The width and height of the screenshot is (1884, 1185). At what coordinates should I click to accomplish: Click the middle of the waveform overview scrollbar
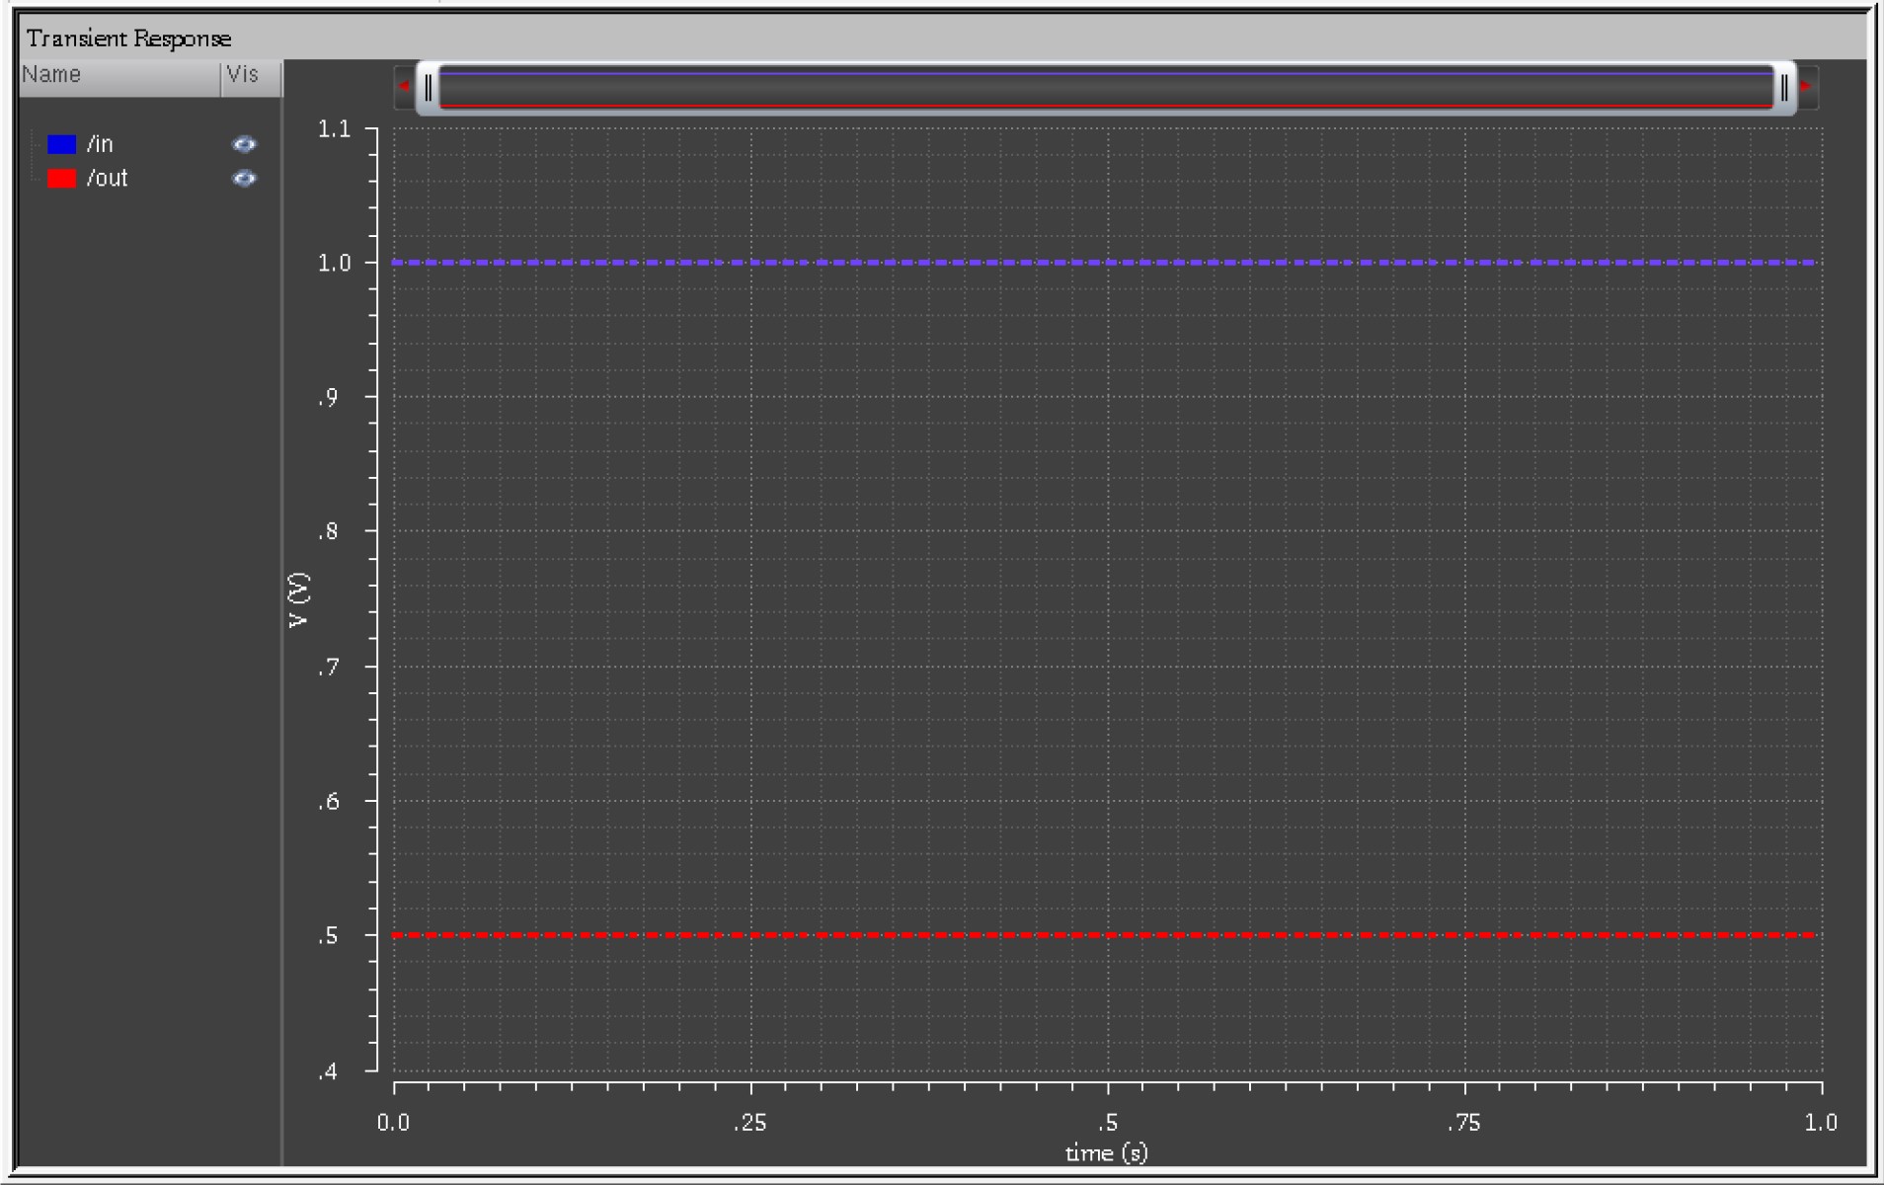1106,88
